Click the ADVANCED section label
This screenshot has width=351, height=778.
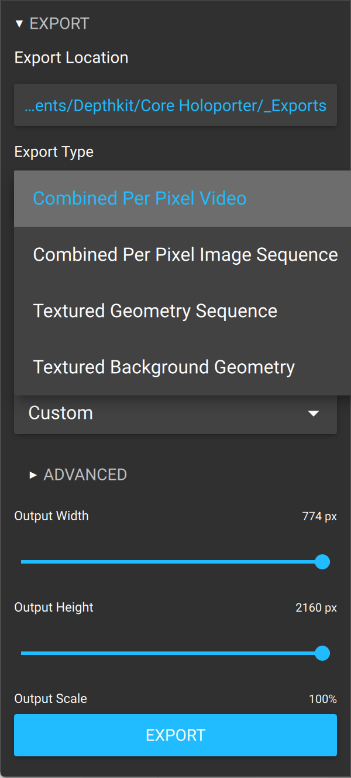click(85, 475)
